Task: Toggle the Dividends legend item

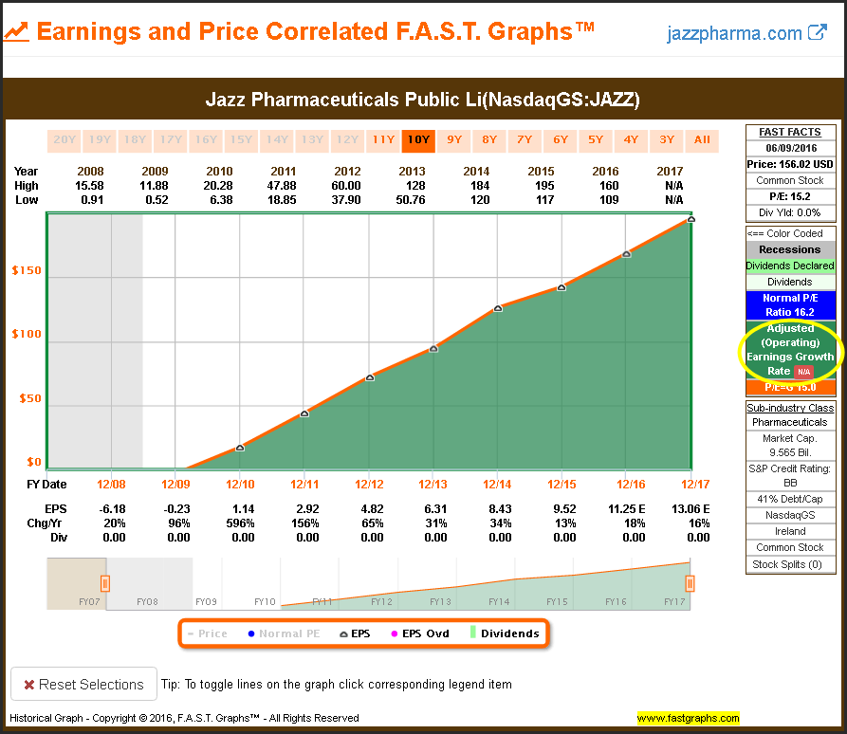Action: [504, 633]
